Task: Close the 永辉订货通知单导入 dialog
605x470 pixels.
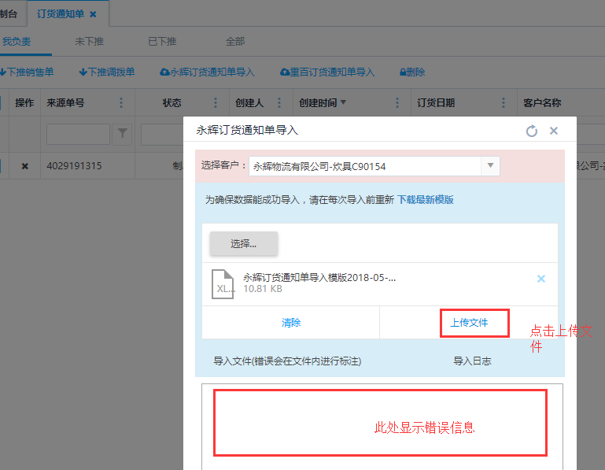Action: [x=554, y=131]
